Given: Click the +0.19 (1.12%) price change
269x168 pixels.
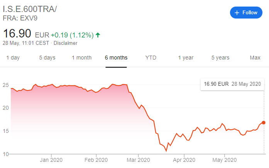Looking at the screenshot, I should (72, 35).
